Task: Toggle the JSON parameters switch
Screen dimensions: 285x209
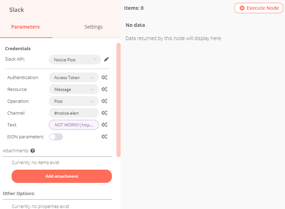Action: 56,137
